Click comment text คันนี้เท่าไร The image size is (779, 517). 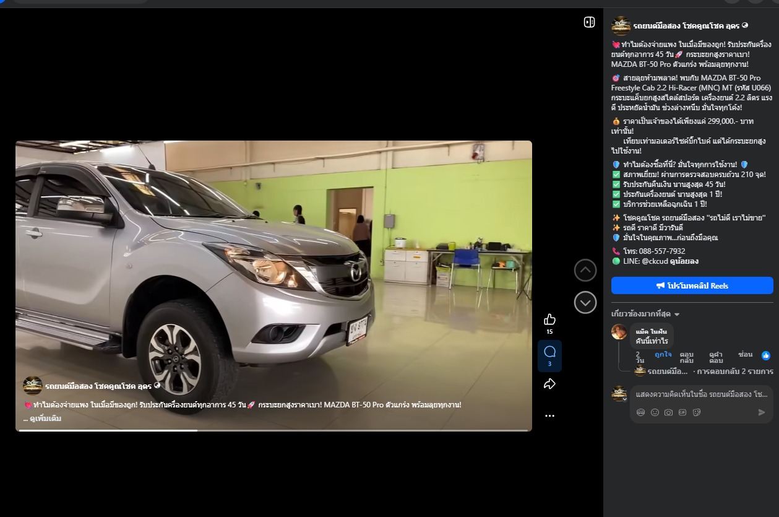point(652,342)
